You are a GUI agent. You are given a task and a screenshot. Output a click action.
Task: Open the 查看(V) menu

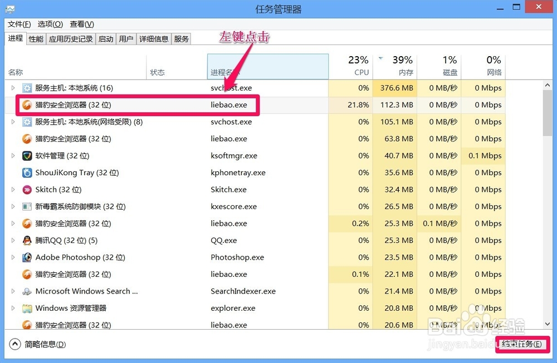click(82, 24)
